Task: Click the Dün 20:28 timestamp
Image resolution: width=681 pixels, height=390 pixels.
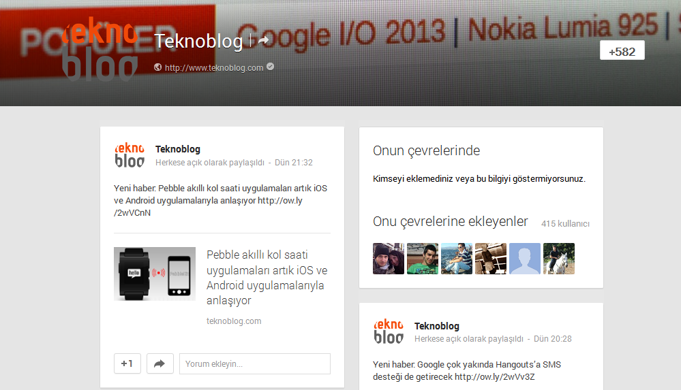Action: pos(552,339)
